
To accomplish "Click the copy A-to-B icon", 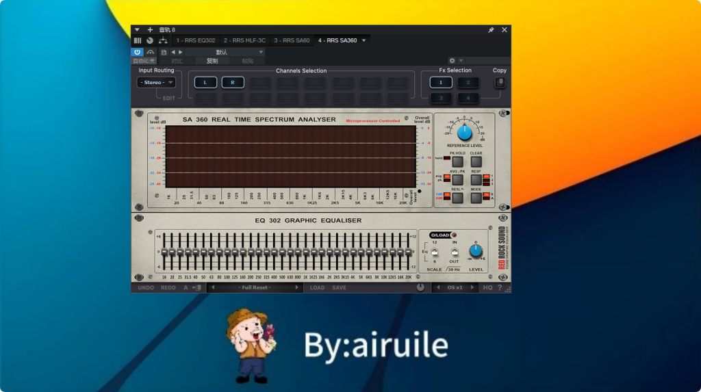I will click(x=196, y=288).
